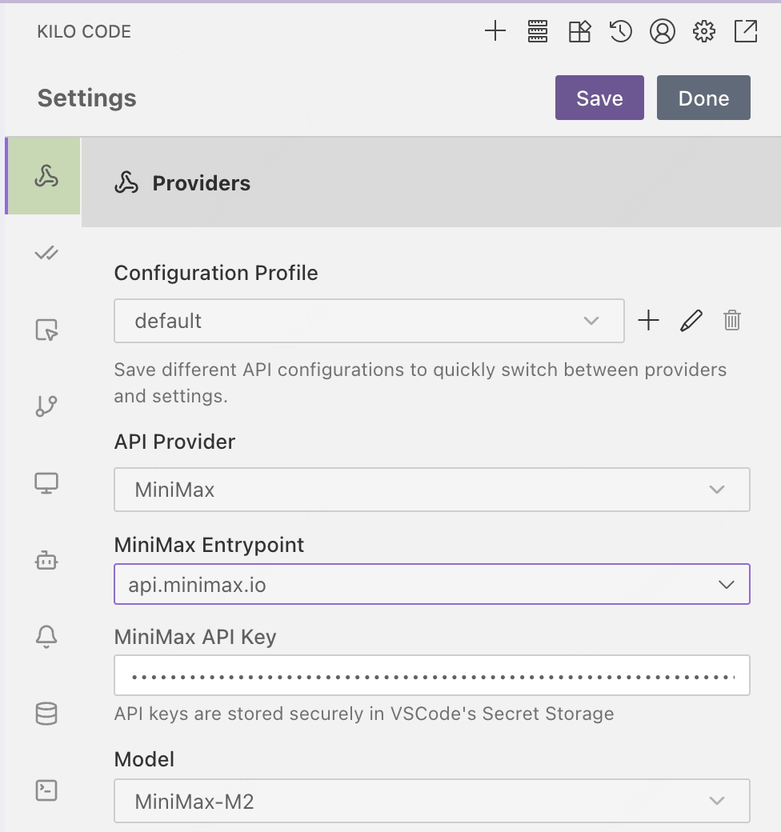781x832 pixels.
Task: Switch to the double-checkmark auto-approve tab
Action: 46,254
